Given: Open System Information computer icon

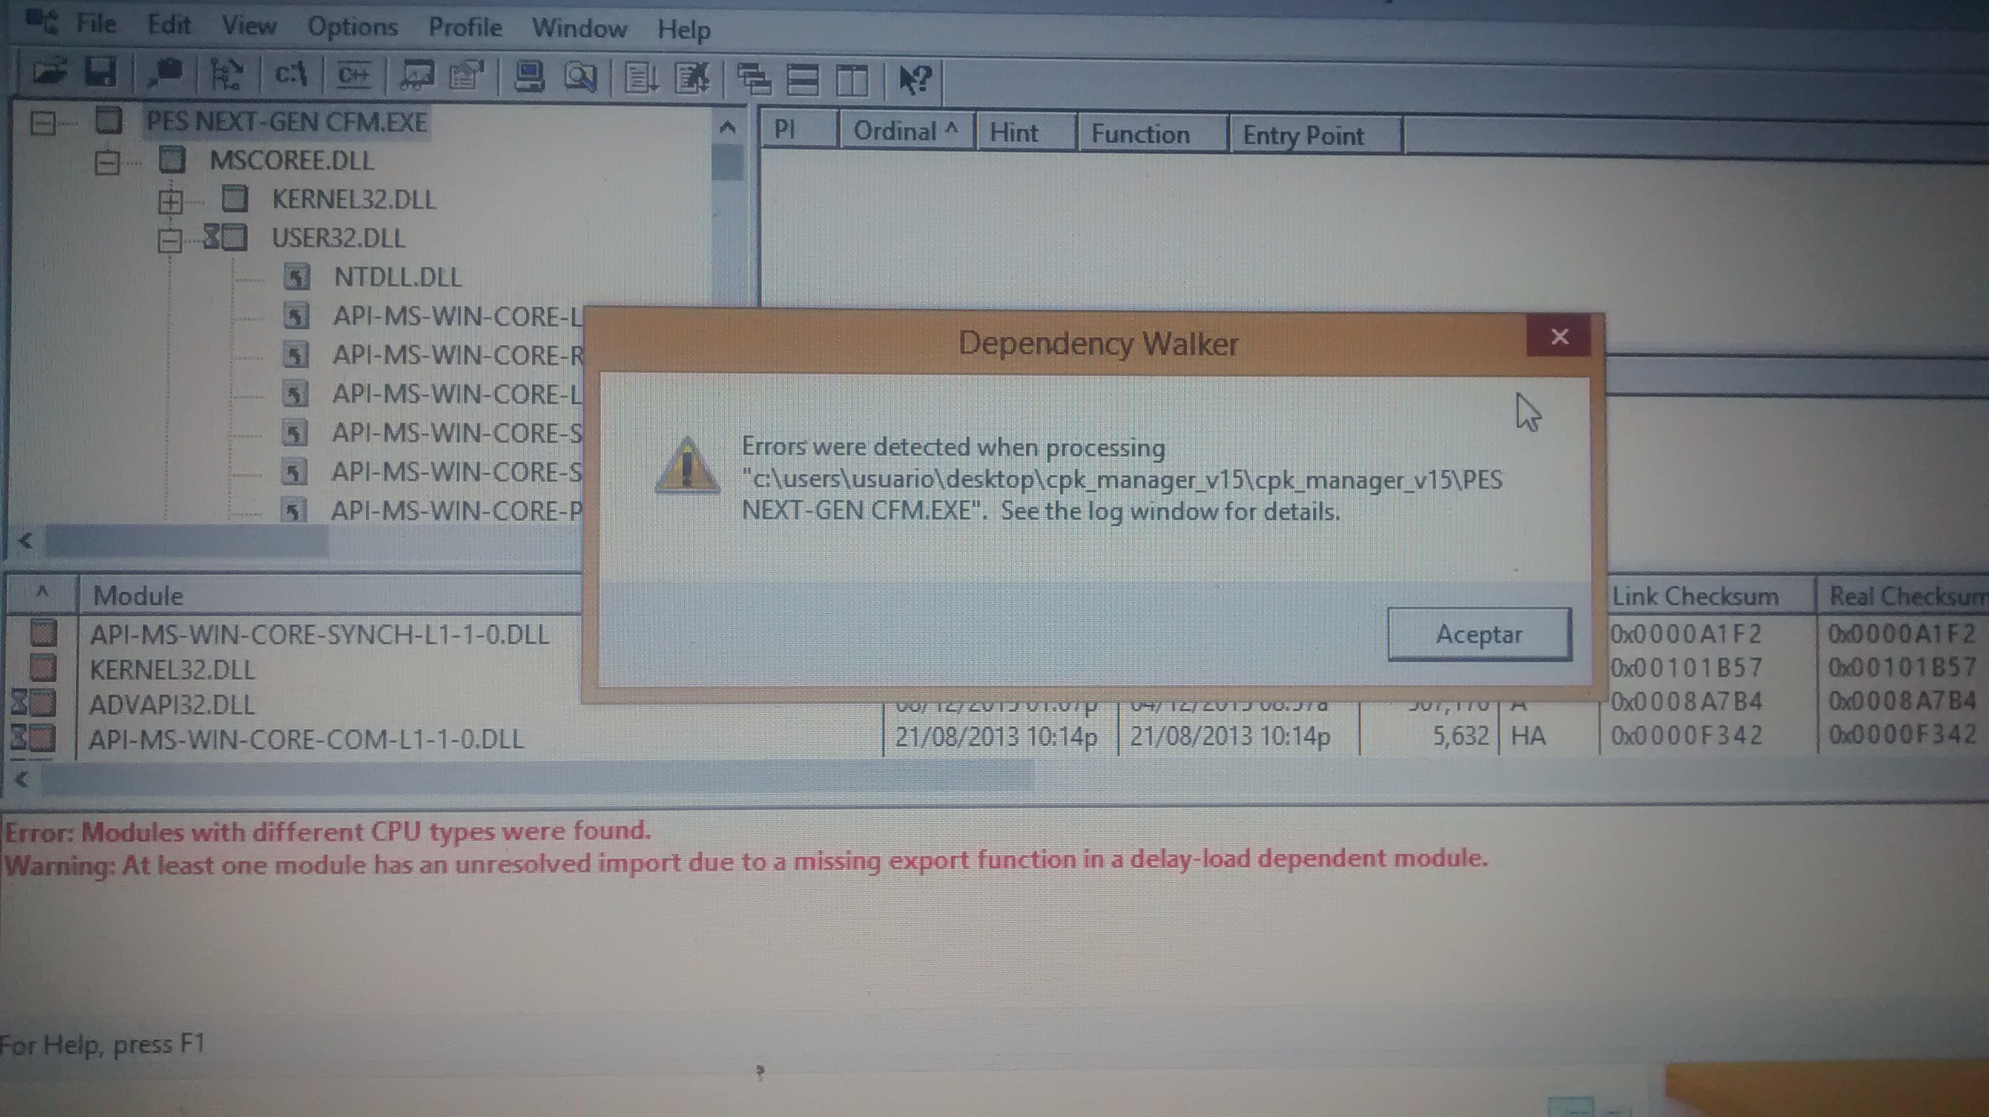Looking at the screenshot, I should tap(530, 77).
